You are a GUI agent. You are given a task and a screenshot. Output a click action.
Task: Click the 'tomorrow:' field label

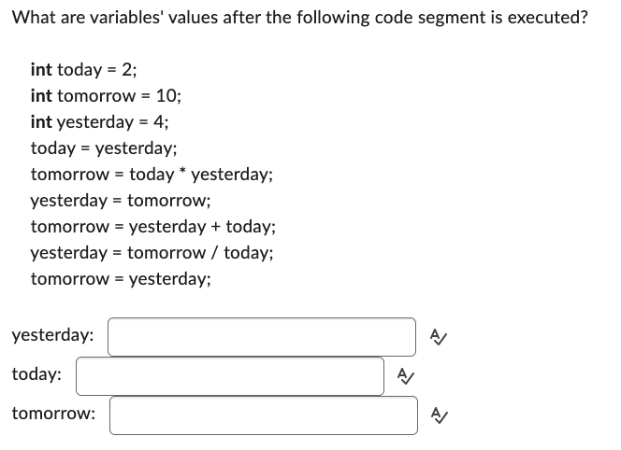point(53,414)
